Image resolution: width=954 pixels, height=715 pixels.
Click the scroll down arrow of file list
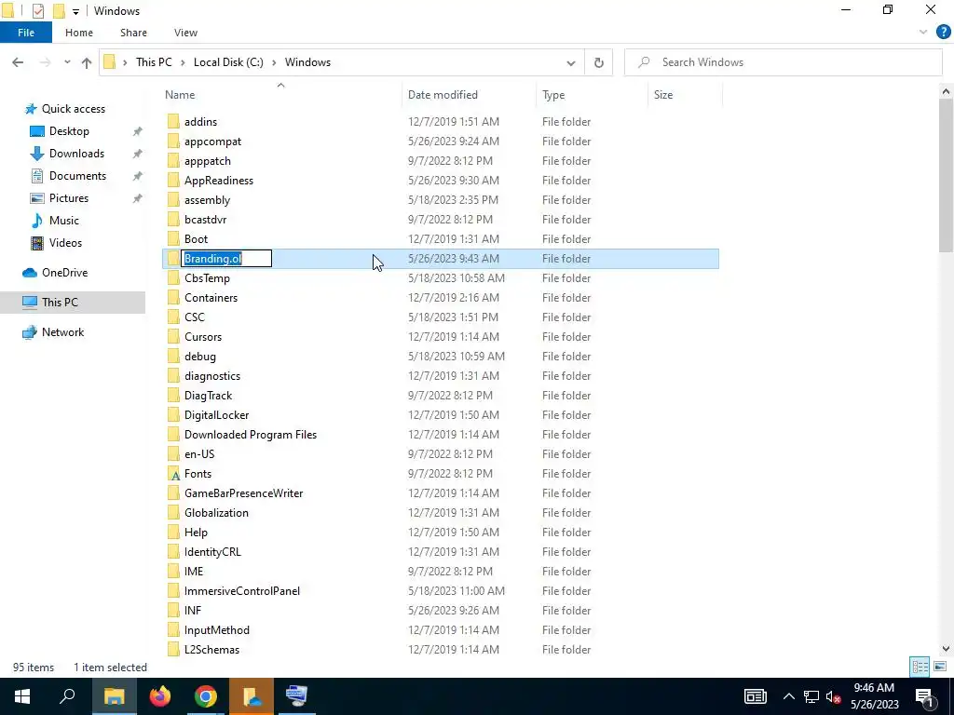click(946, 649)
